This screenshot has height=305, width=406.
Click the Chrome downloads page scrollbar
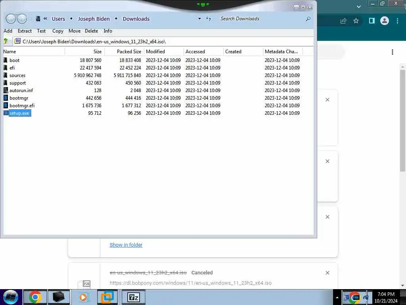[402, 120]
